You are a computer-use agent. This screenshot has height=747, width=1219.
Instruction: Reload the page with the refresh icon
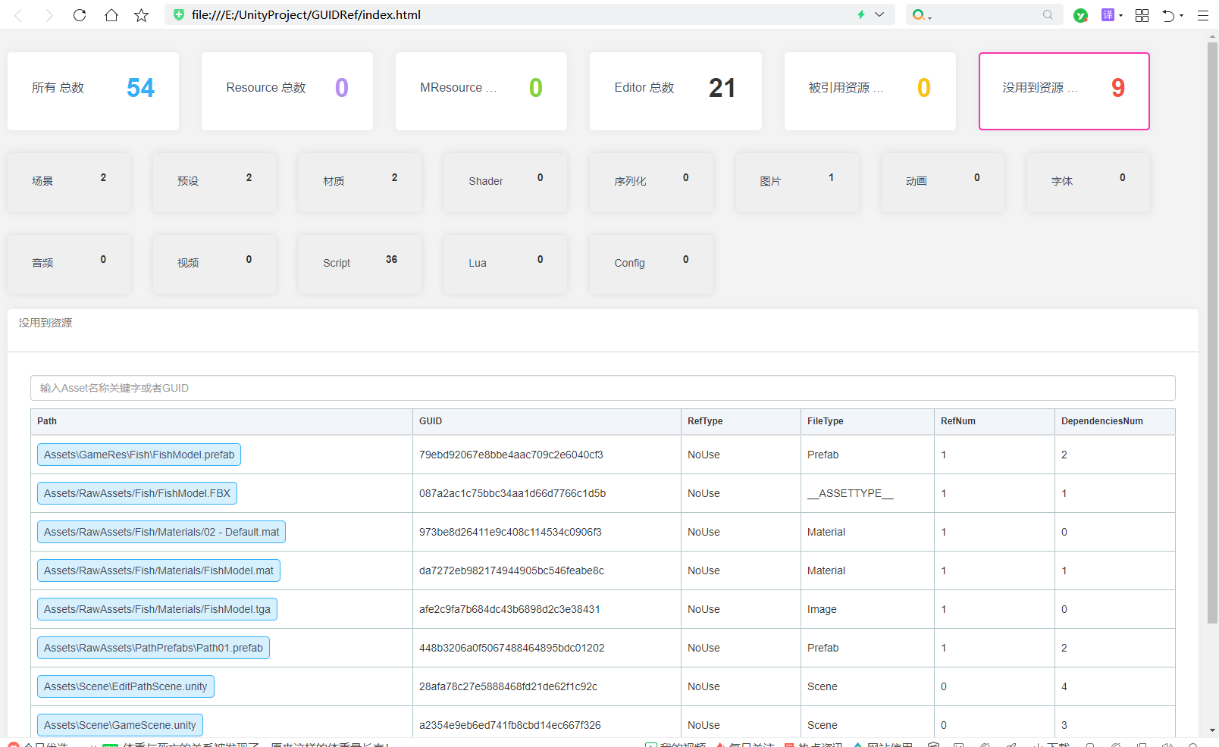(80, 15)
